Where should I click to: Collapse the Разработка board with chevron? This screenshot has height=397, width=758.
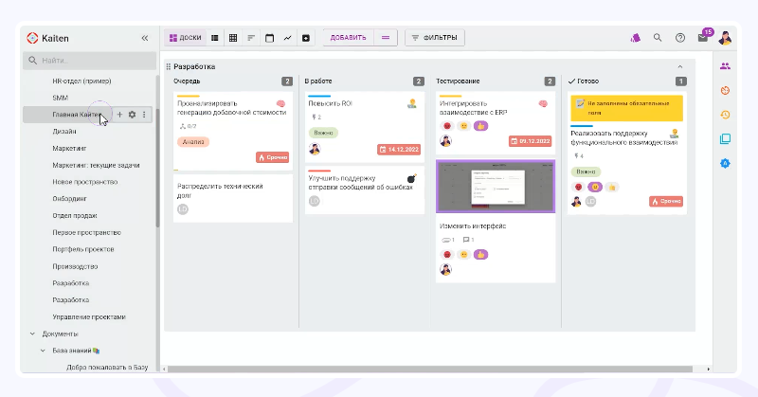(679, 66)
